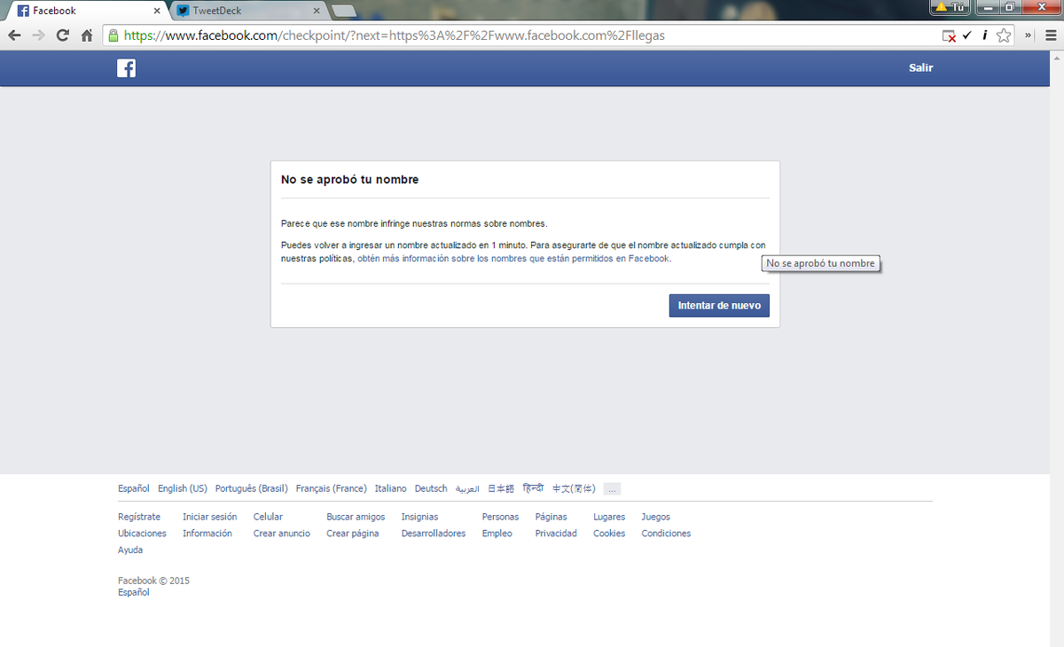1064x647 pixels.
Task: Open Privacidad footer link
Action: point(556,534)
